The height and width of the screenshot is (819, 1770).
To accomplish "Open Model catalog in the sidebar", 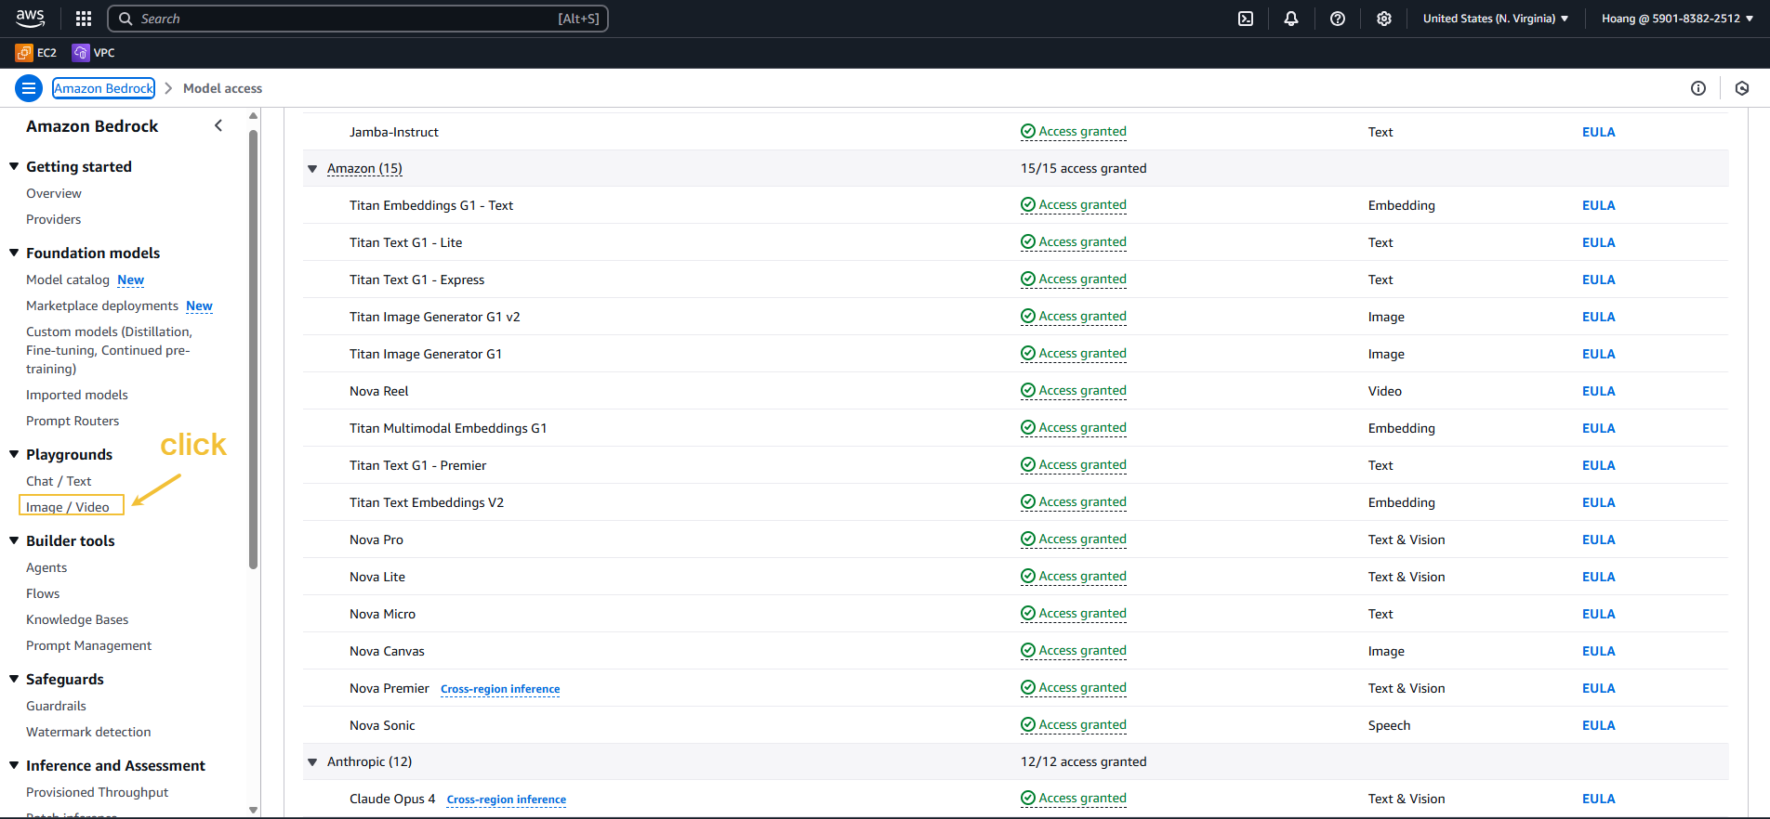I will click(x=68, y=279).
